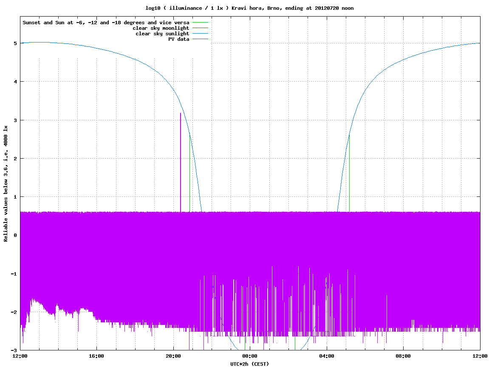Click the magenta PV data legend line sample
This screenshot has width=489, height=367.
(200, 39)
